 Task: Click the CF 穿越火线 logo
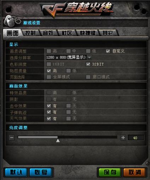(77, 10)
